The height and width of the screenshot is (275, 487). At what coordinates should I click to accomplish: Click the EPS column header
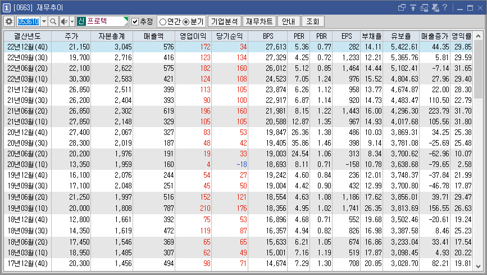click(x=347, y=36)
